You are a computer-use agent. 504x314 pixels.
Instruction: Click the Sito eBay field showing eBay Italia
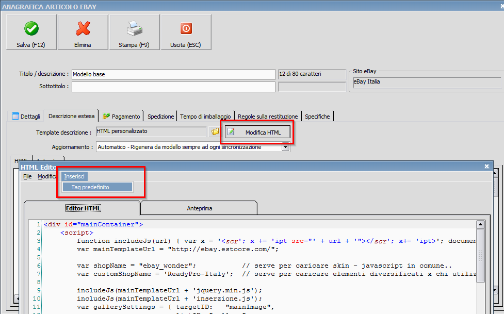[x=427, y=82]
